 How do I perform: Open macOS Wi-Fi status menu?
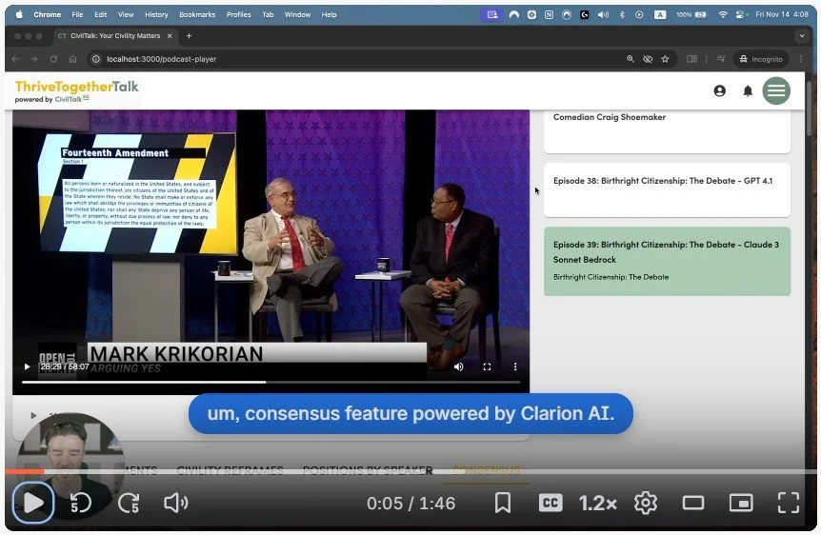point(723,14)
